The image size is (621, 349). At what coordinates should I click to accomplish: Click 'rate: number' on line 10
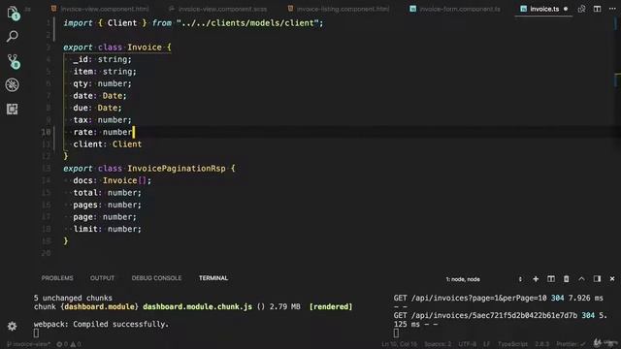(103, 132)
